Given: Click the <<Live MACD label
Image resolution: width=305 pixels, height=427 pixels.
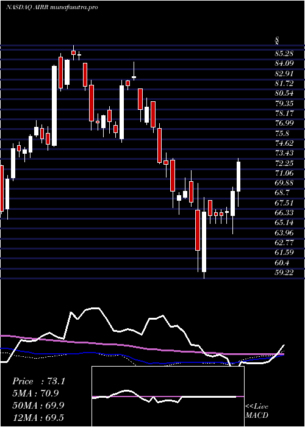Looking at the screenshot, I should click(x=257, y=411).
